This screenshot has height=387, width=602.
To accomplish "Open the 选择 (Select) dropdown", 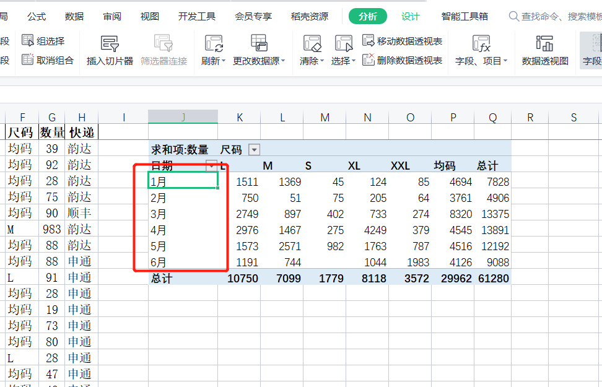I will [343, 61].
